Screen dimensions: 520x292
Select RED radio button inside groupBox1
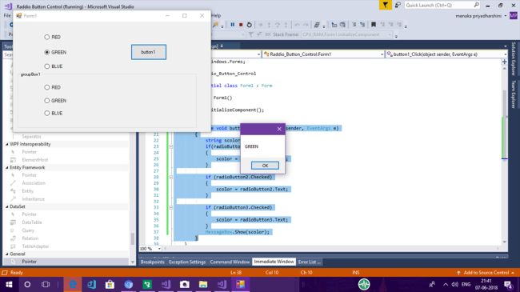click(46, 87)
